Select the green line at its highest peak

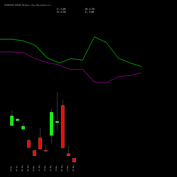coord(95,37)
